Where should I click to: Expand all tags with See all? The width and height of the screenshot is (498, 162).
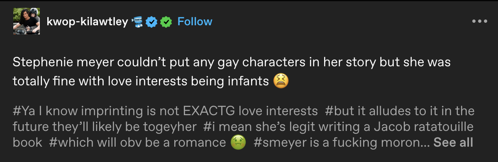point(453,142)
